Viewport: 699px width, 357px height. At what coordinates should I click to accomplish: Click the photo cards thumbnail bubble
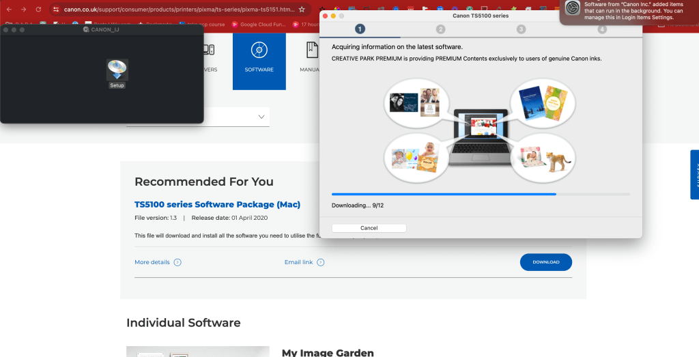pyautogui.click(x=416, y=103)
